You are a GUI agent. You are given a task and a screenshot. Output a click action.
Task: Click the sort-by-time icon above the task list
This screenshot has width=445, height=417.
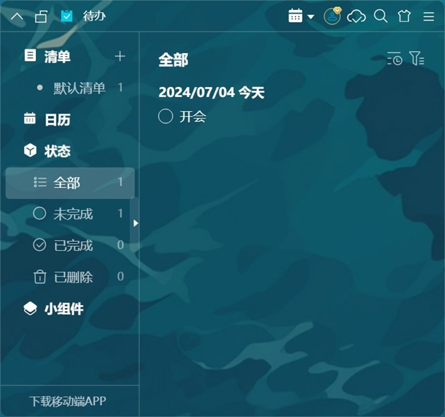(x=395, y=59)
